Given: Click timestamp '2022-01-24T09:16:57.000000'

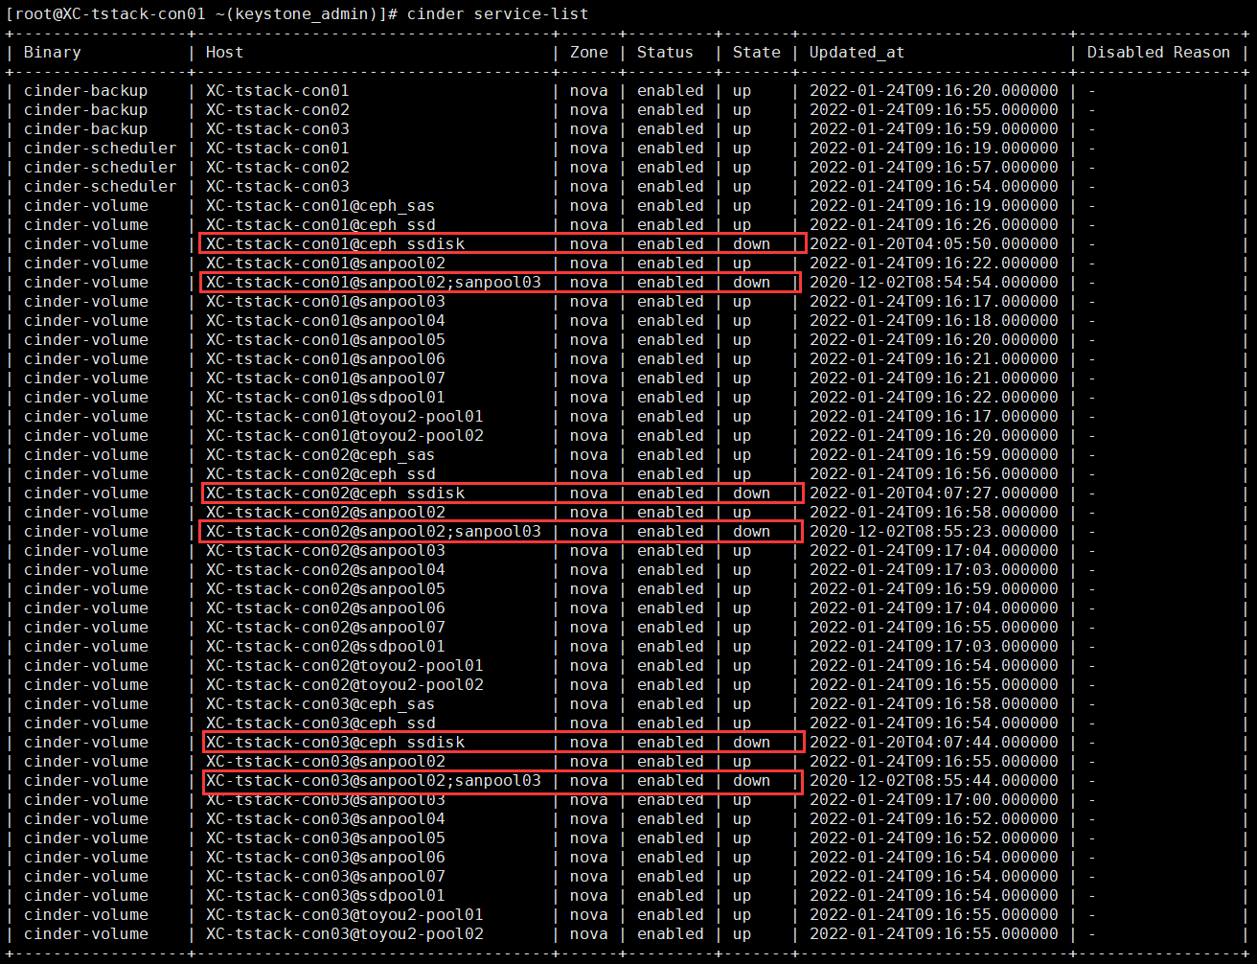Looking at the screenshot, I should coord(933,168).
